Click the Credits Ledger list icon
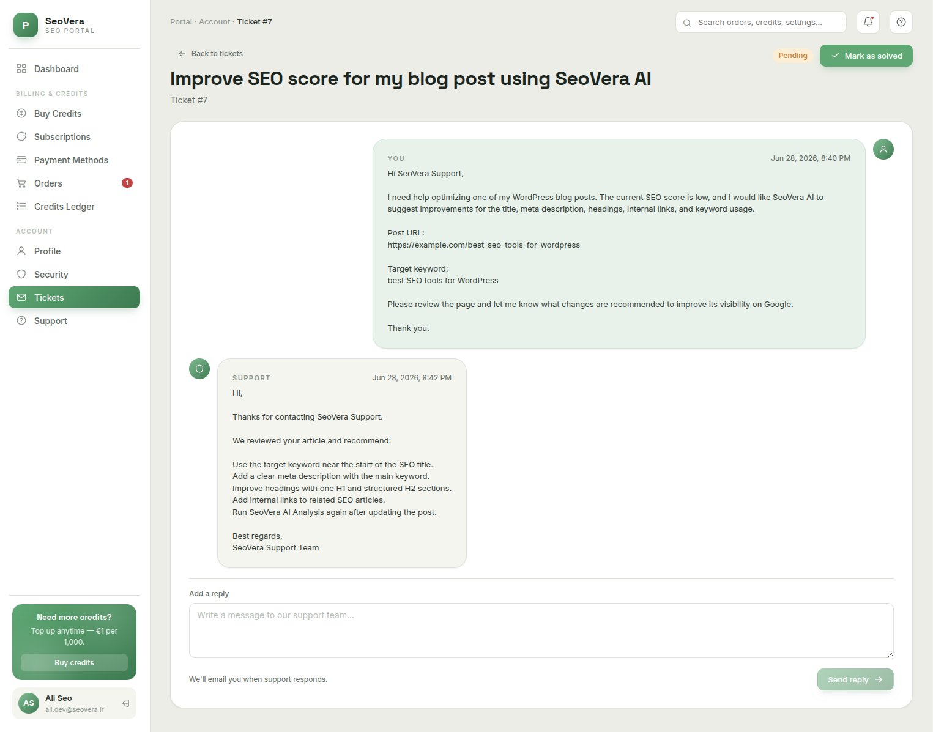This screenshot has height=732, width=933. pos(21,206)
